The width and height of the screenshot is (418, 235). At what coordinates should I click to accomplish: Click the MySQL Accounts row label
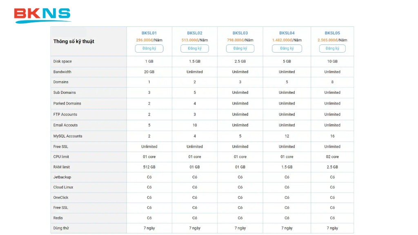click(x=68, y=136)
